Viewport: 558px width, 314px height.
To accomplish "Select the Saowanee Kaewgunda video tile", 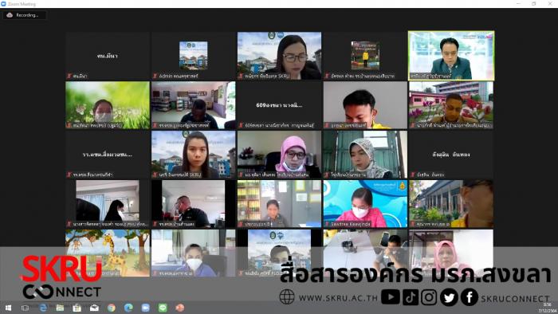I will click(x=365, y=204).
